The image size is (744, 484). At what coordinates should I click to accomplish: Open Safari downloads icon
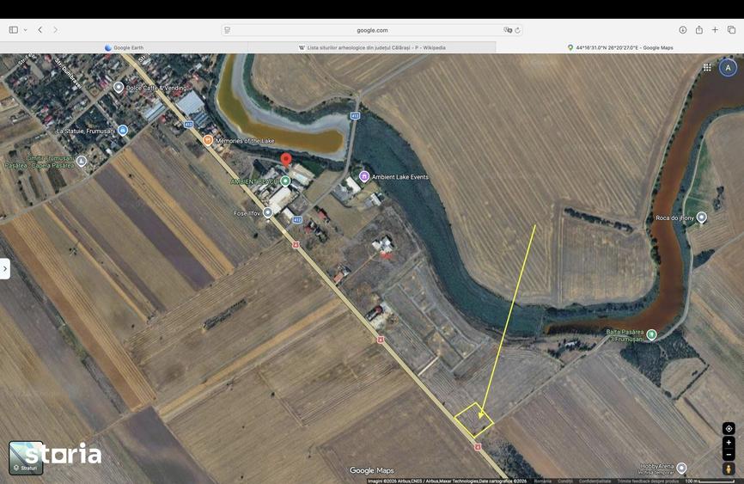tap(683, 30)
